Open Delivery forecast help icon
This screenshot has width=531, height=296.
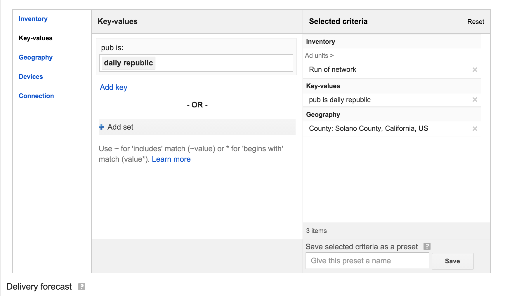82,287
